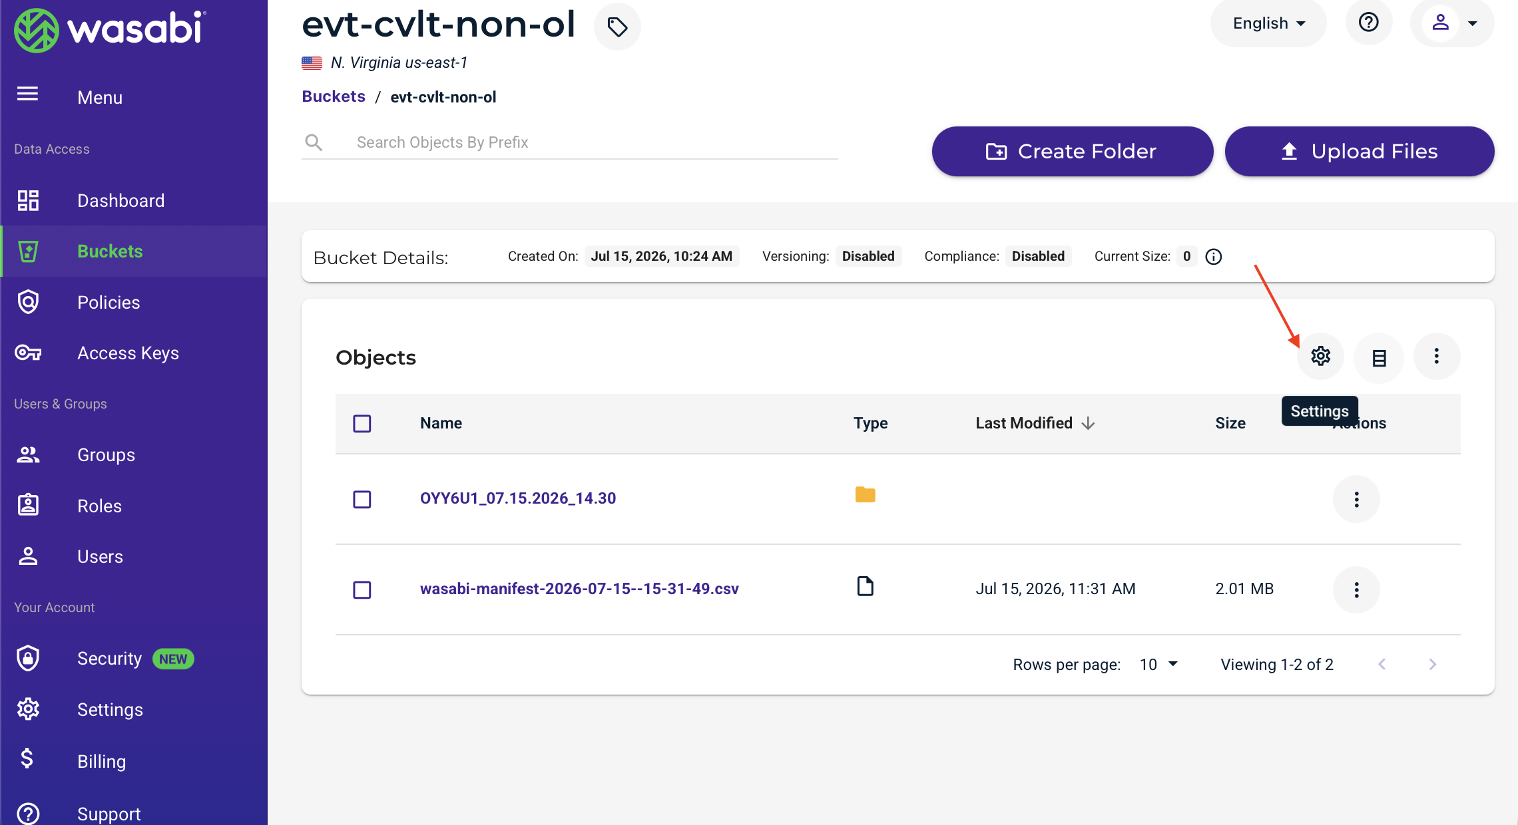The width and height of the screenshot is (1518, 825).
Task: Open Policies in sidebar
Action: pos(109,303)
